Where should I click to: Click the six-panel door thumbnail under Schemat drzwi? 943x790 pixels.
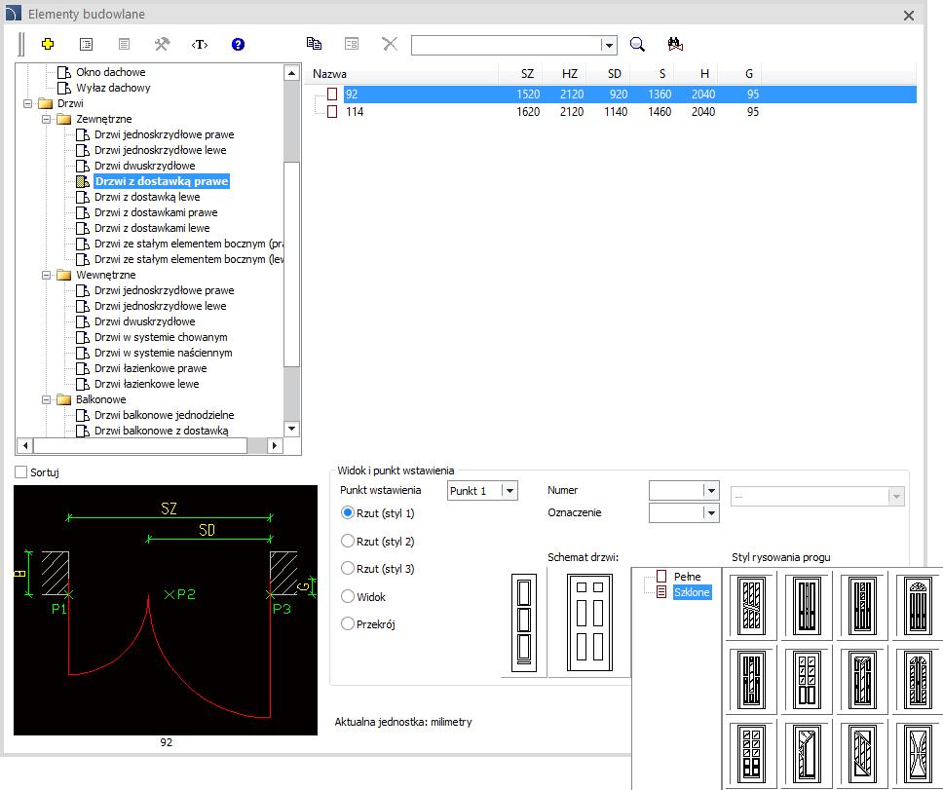point(589,622)
